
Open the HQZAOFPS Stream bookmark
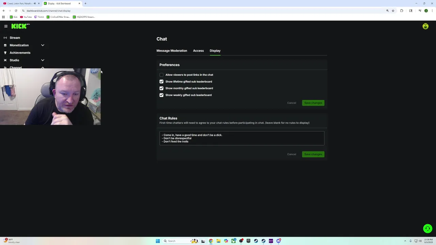(x=84, y=17)
